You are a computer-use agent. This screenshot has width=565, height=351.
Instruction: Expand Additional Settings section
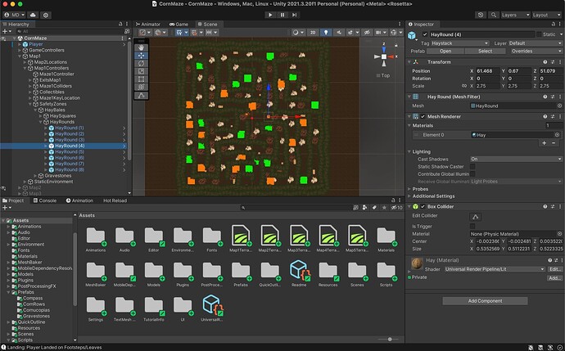pyautogui.click(x=409, y=196)
